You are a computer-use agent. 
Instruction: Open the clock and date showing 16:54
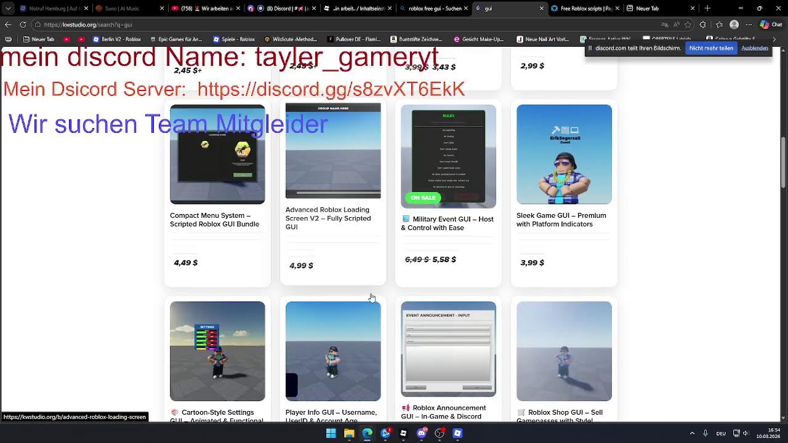coord(767,433)
